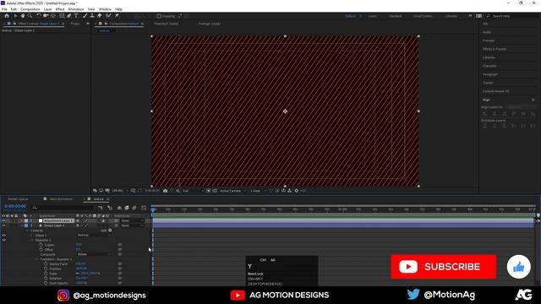Open the File menu

point(4,9)
